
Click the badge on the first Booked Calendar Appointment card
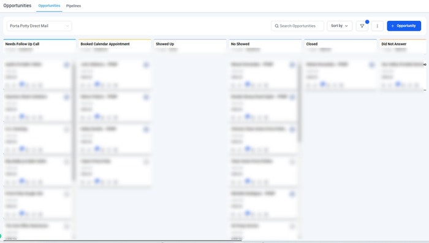[x=146, y=65]
